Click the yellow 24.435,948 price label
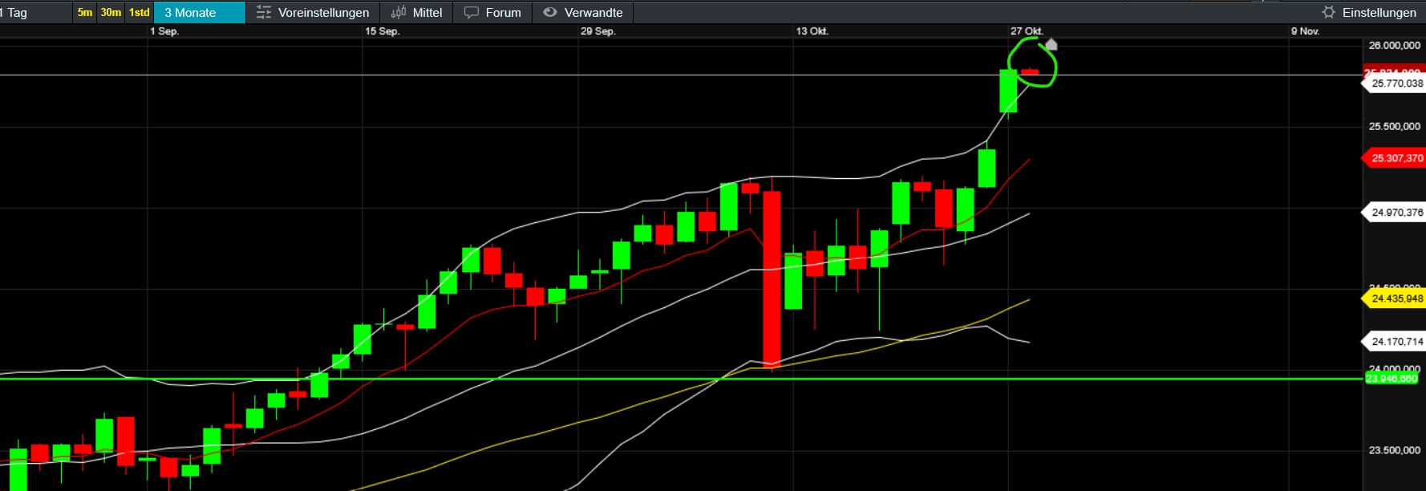This screenshot has height=491, width=1426. [1394, 298]
